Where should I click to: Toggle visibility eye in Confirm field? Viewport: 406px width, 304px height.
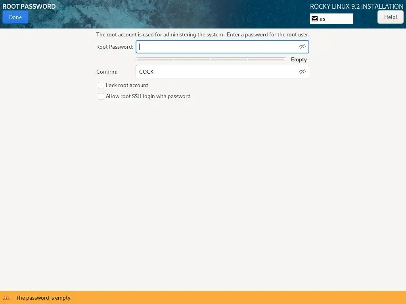pos(302,72)
